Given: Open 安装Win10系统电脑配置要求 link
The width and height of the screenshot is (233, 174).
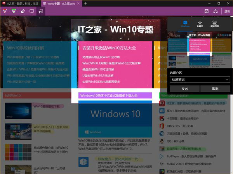Looking at the screenshot, I should tap(101, 82).
